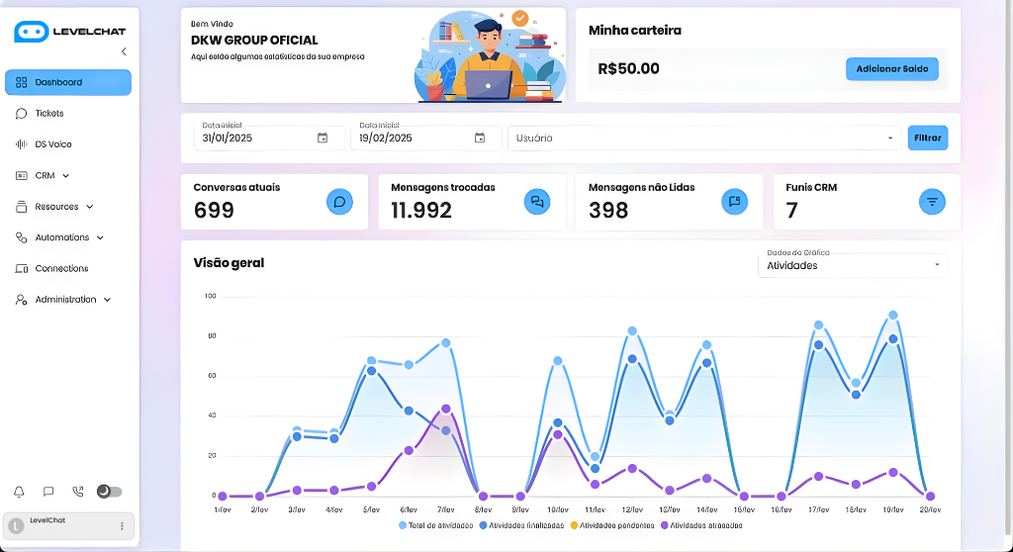Click the Funis CRM filter icon
This screenshot has width=1013, height=552.
coord(932,202)
